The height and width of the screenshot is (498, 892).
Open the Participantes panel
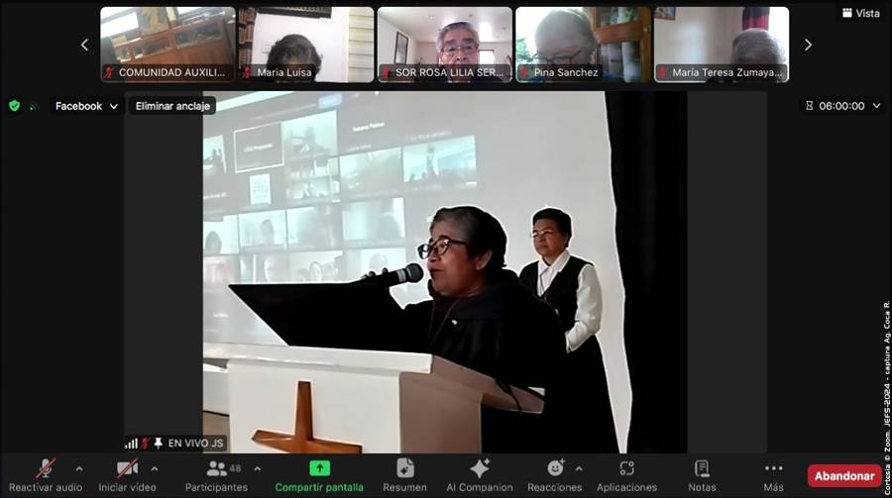[x=216, y=476]
